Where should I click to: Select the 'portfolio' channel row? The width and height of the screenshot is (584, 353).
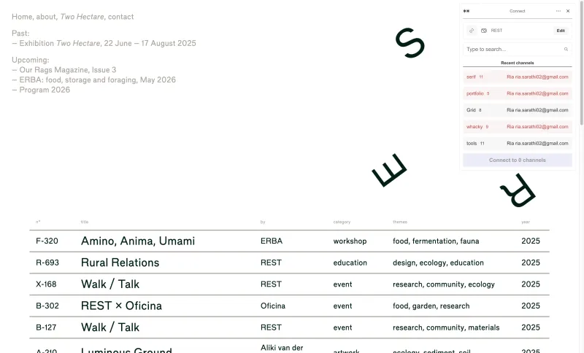(x=518, y=93)
